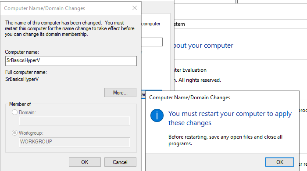The height and width of the screenshot is (171, 307).
Task: Click the disabled Domain text box
Action: (75, 121)
